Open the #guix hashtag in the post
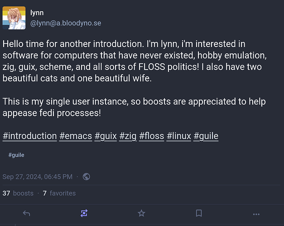284x226 pixels. [x=106, y=136]
